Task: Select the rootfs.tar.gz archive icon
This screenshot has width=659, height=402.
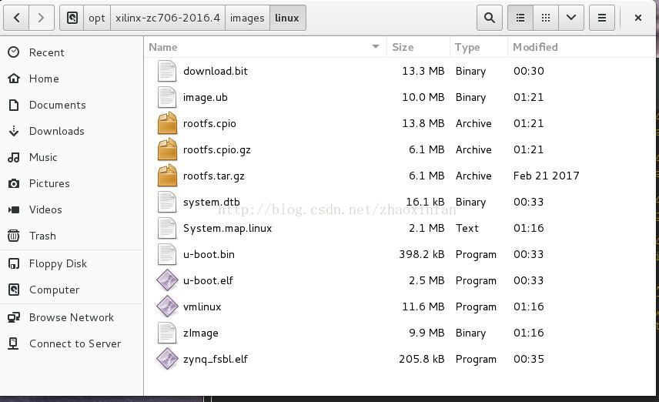Action: pos(167,176)
